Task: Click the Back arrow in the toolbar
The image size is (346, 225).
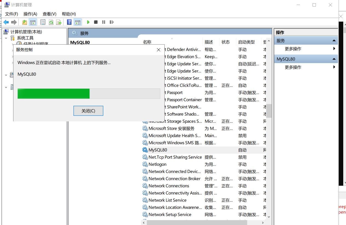Action: point(6,22)
